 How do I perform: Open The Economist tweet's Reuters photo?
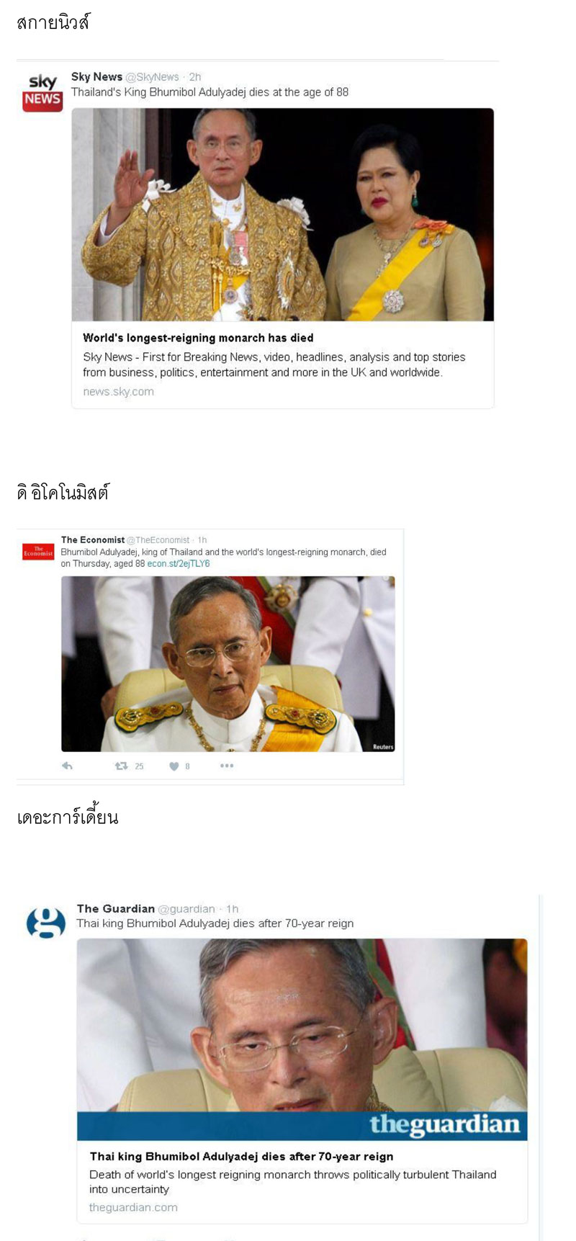228,664
